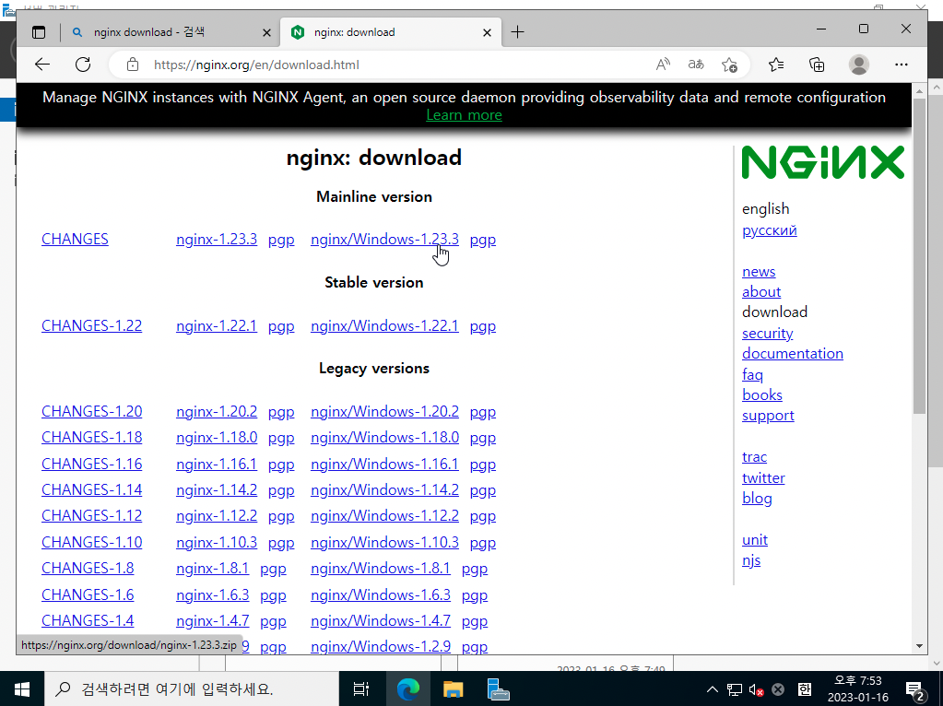Open the notification center icon

tap(914, 690)
